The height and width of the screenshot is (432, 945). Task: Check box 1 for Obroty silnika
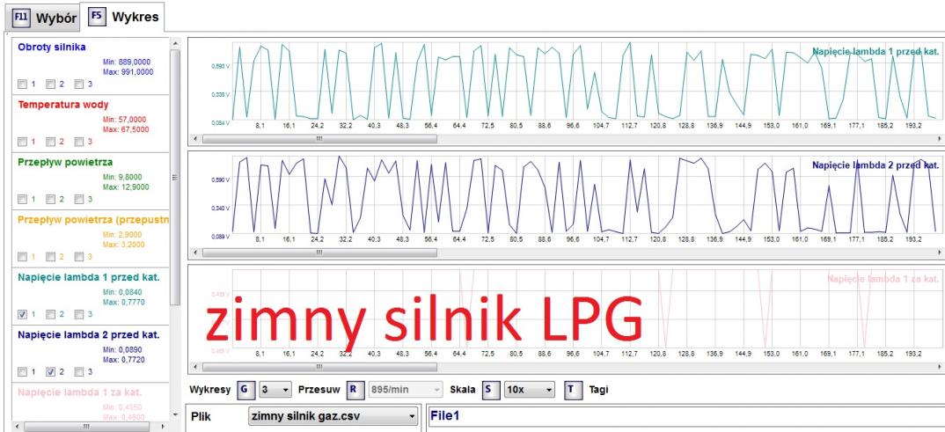pyautogui.click(x=22, y=84)
